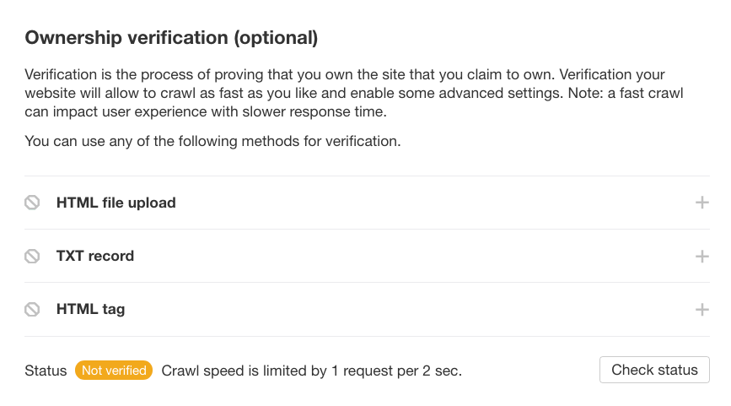Select the HTML file upload method label
The height and width of the screenshot is (406, 731).
(116, 203)
